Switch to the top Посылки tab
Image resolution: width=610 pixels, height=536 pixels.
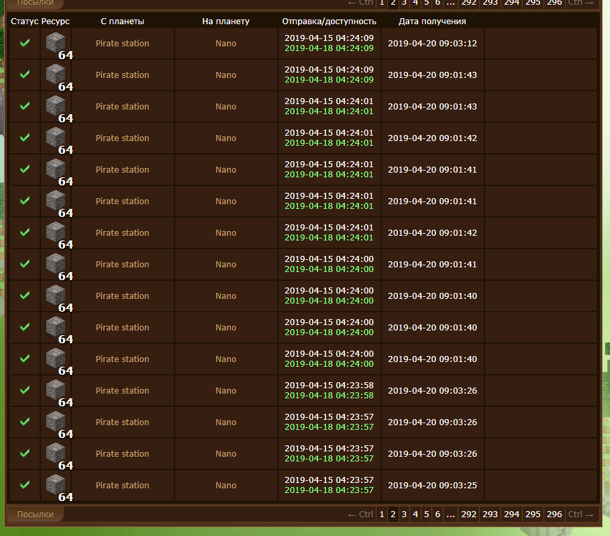click(x=35, y=3)
